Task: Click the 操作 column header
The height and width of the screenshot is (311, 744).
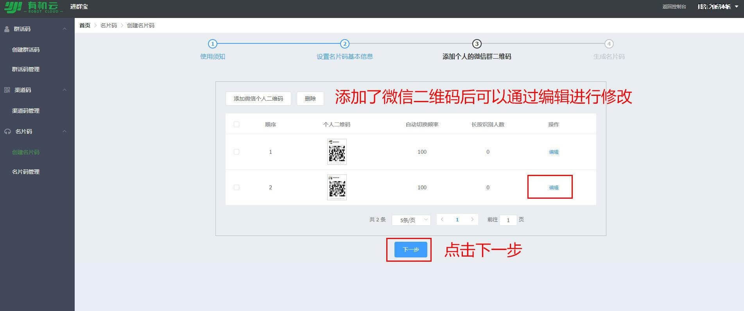Action: 554,124
